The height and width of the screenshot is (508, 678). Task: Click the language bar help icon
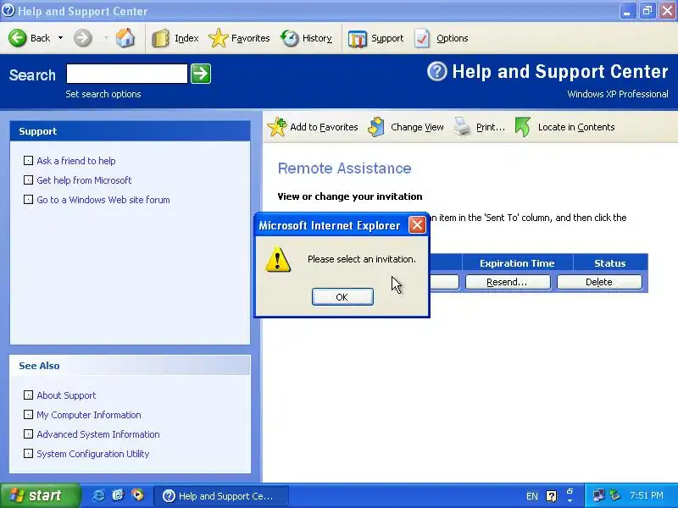552,496
